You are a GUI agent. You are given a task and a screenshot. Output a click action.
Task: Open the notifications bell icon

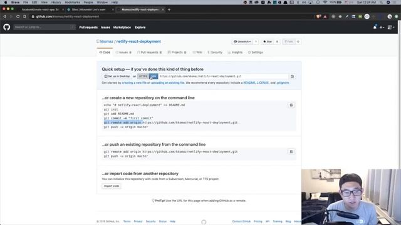pos(375,27)
